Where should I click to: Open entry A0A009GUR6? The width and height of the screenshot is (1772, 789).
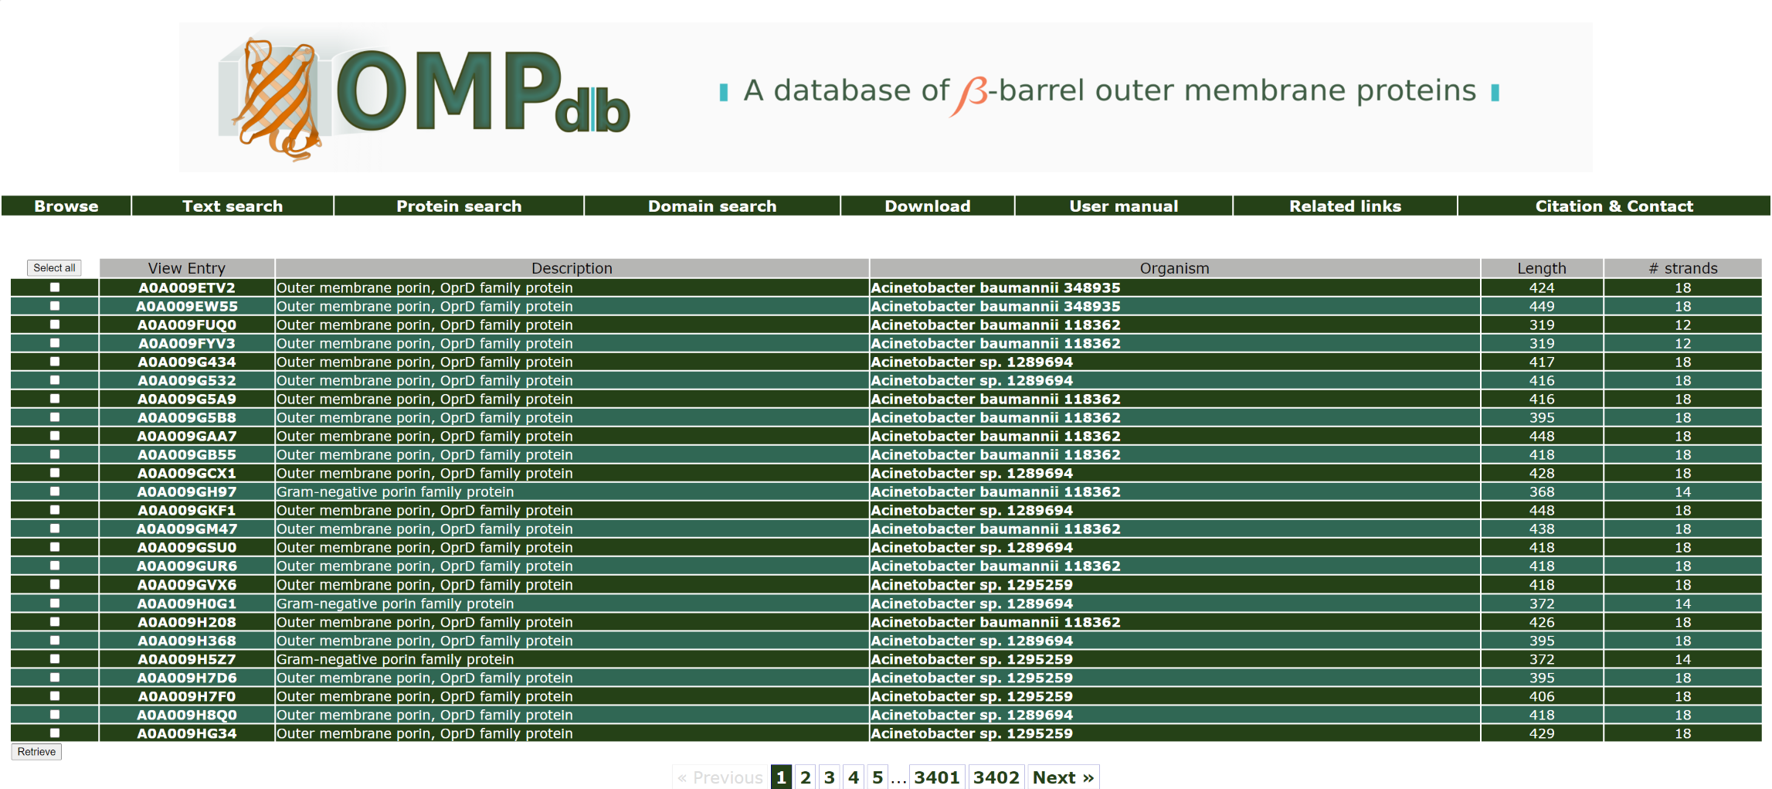pyautogui.click(x=187, y=566)
